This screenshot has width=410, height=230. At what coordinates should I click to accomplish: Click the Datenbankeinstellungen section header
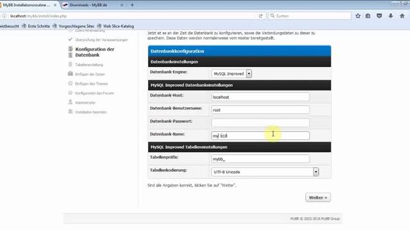coord(239,62)
